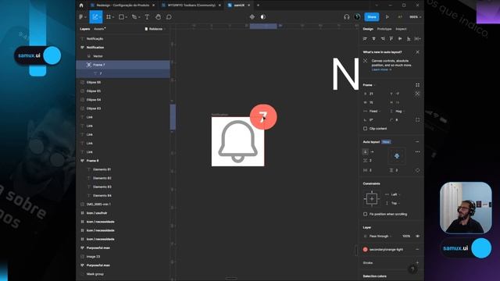Image resolution: width=500 pixels, height=281 pixels.
Task: Click the frame width W value field
Action: coord(371,102)
